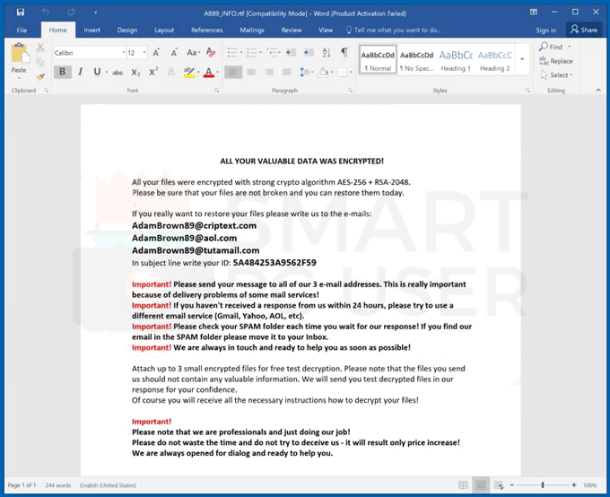Click the Cut scissors icon

click(x=40, y=48)
